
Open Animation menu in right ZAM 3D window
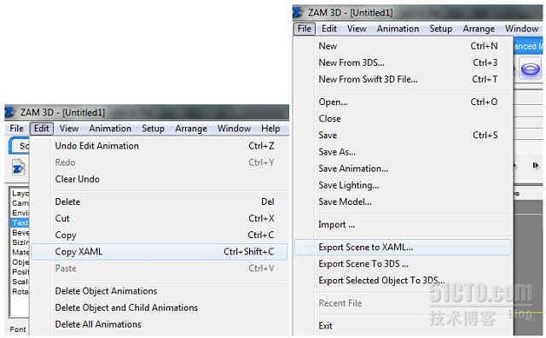point(398,28)
